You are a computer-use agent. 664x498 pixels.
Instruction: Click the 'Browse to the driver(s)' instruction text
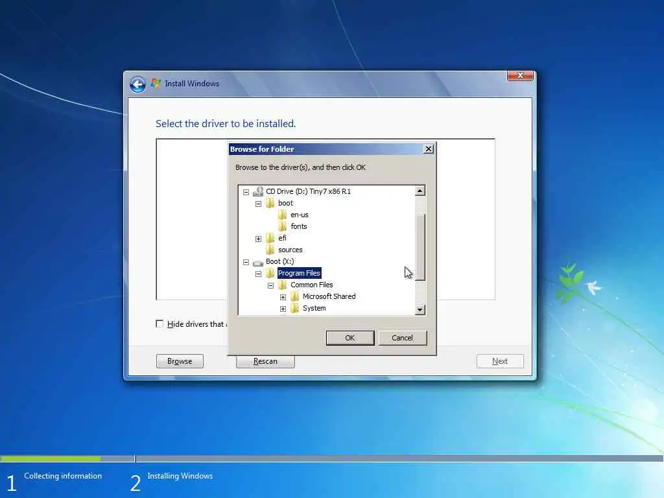[x=300, y=167]
